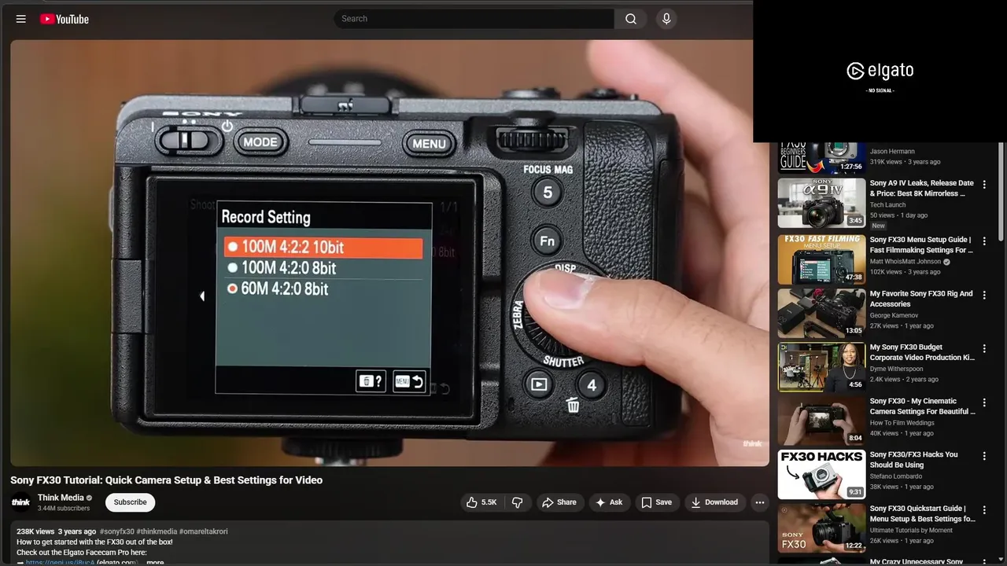The width and height of the screenshot is (1007, 566).
Task: Click the Elgato no-signal overlay window
Action: (880, 72)
